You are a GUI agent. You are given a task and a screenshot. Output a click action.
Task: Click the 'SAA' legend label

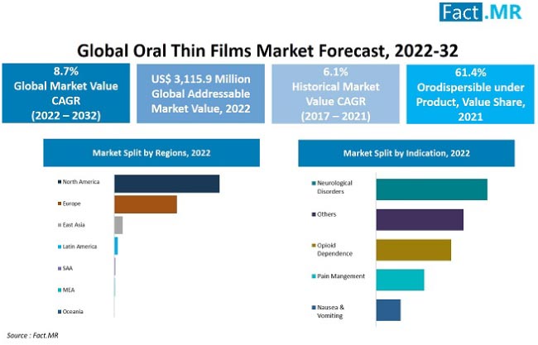(x=68, y=268)
